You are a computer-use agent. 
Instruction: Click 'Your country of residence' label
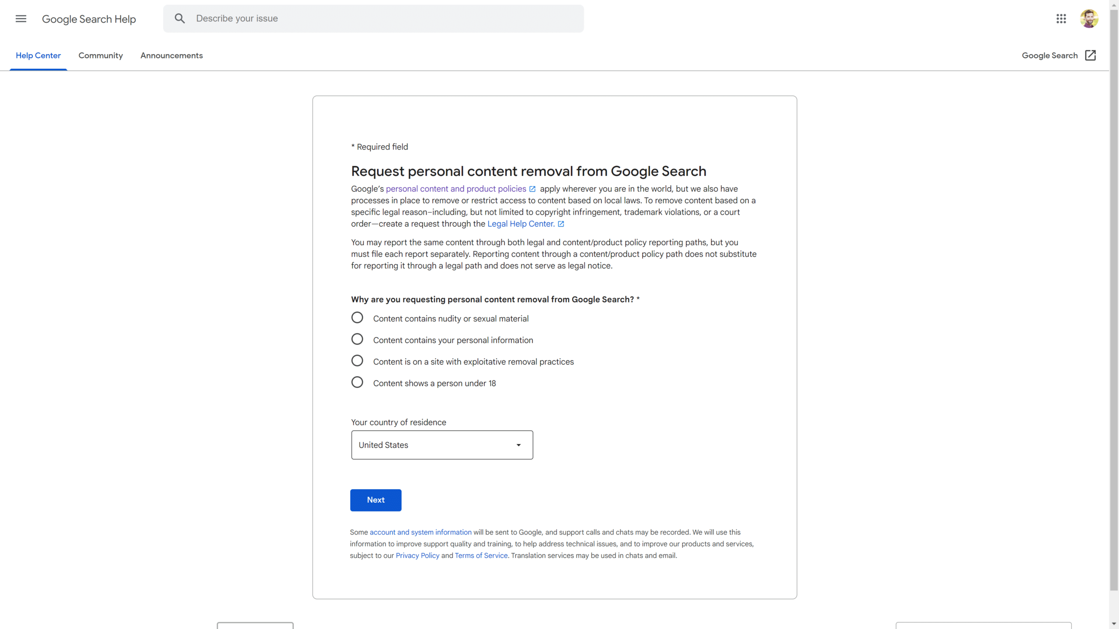pos(399,422)
